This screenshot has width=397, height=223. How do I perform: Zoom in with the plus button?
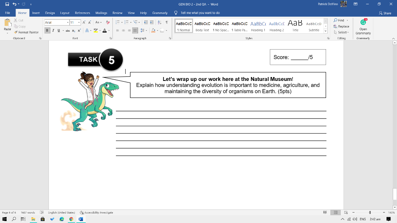[384, 213]
